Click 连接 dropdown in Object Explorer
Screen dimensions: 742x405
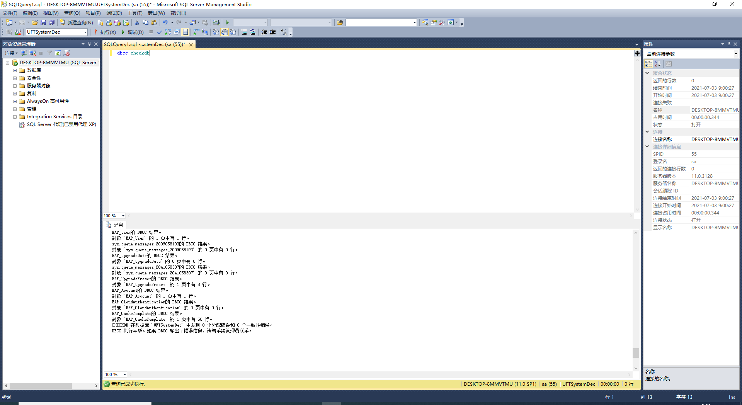click(x=11, y=53)
